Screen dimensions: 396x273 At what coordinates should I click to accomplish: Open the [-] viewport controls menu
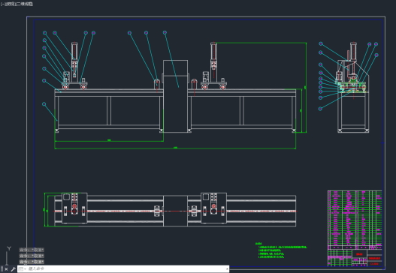coord(3,4)
